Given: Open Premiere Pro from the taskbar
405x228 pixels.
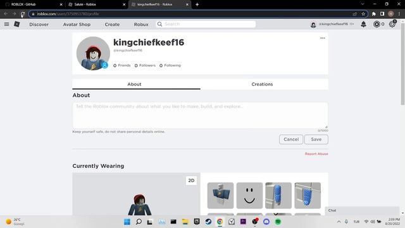Looking at the screenshot, I should tap(243, 222).
